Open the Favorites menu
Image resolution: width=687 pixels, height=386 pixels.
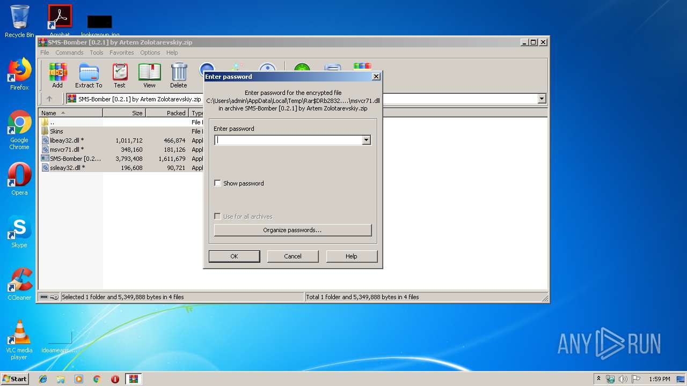[x=122, y=53]
